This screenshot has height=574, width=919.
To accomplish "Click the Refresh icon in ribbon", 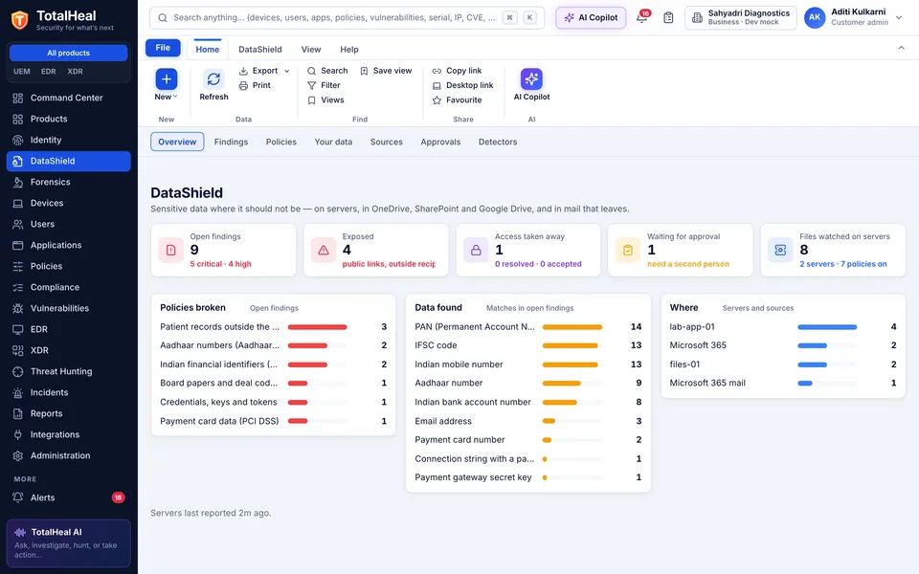I will [213, 79].
